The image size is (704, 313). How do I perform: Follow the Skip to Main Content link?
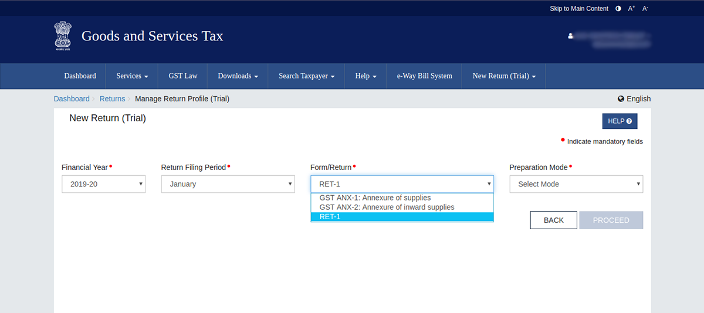578,9
